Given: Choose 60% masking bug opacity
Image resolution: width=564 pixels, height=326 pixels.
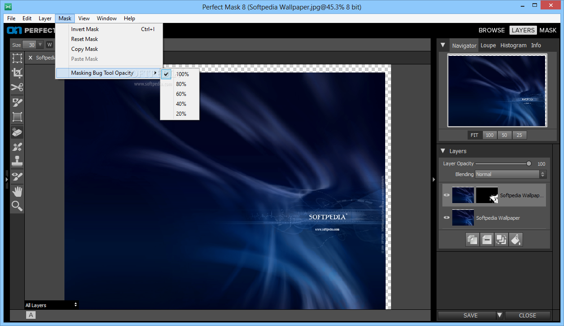Looking at the screenshot, I should pyautogui.click(x=180, y=94).
